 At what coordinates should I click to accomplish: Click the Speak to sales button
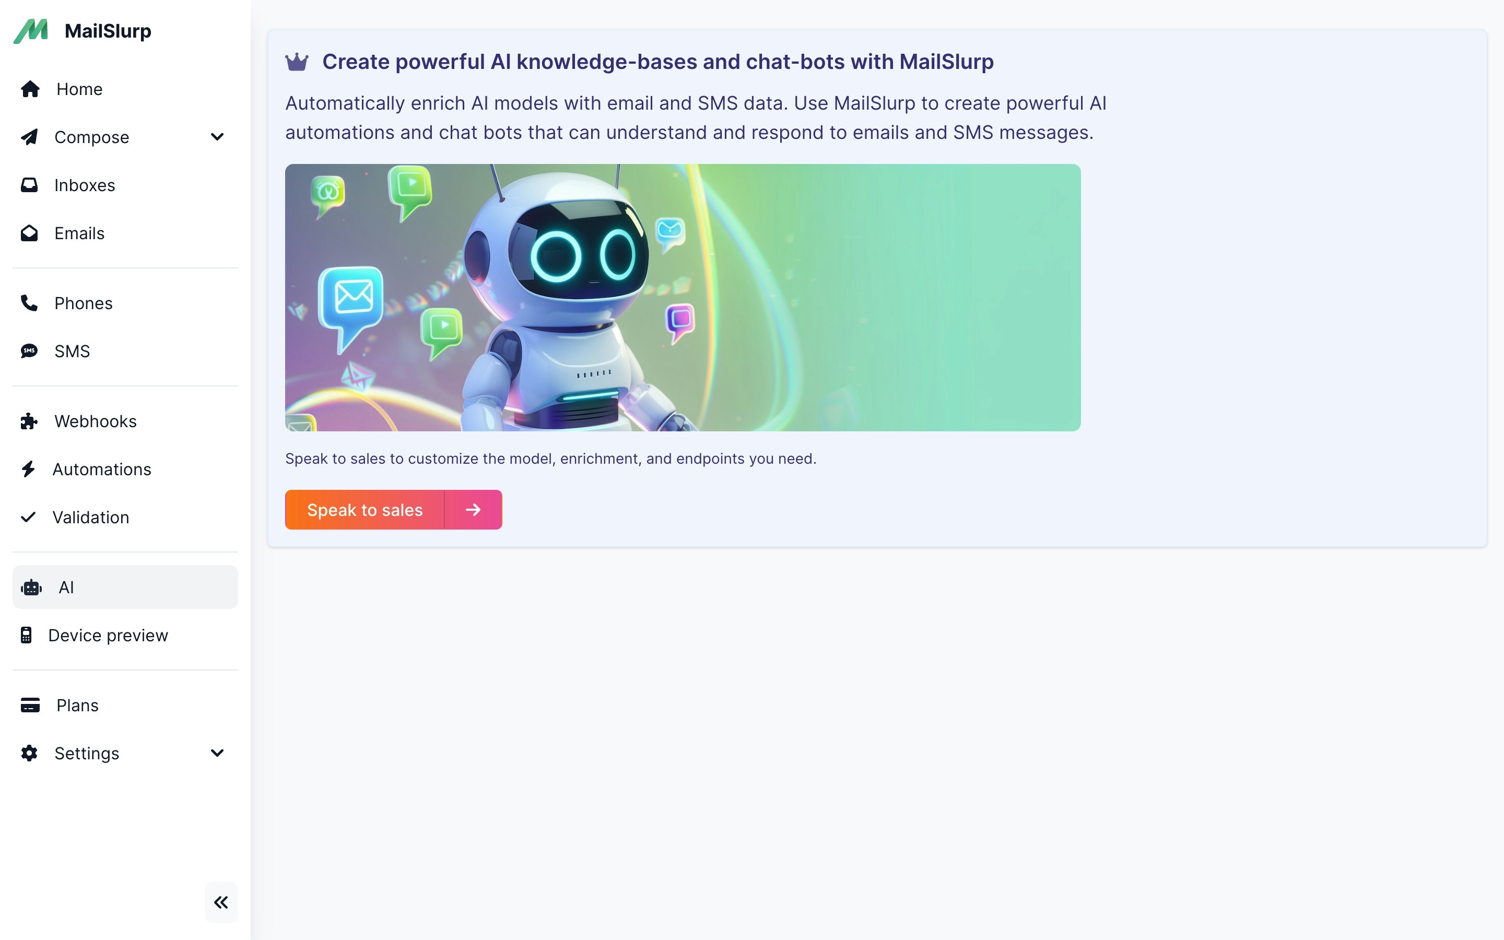pos(365,510)
